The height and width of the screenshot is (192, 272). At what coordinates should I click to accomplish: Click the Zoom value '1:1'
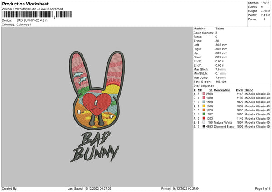263,19
